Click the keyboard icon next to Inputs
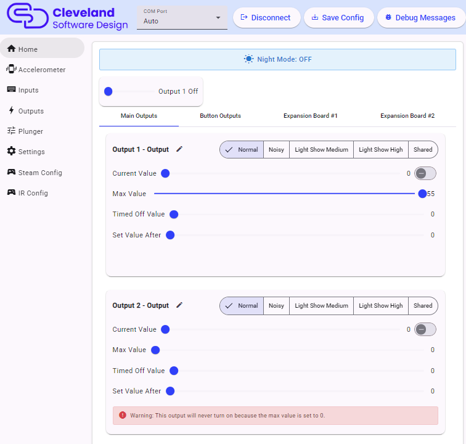The height and width of the screenshot is (444, 466). coord(11,90)
